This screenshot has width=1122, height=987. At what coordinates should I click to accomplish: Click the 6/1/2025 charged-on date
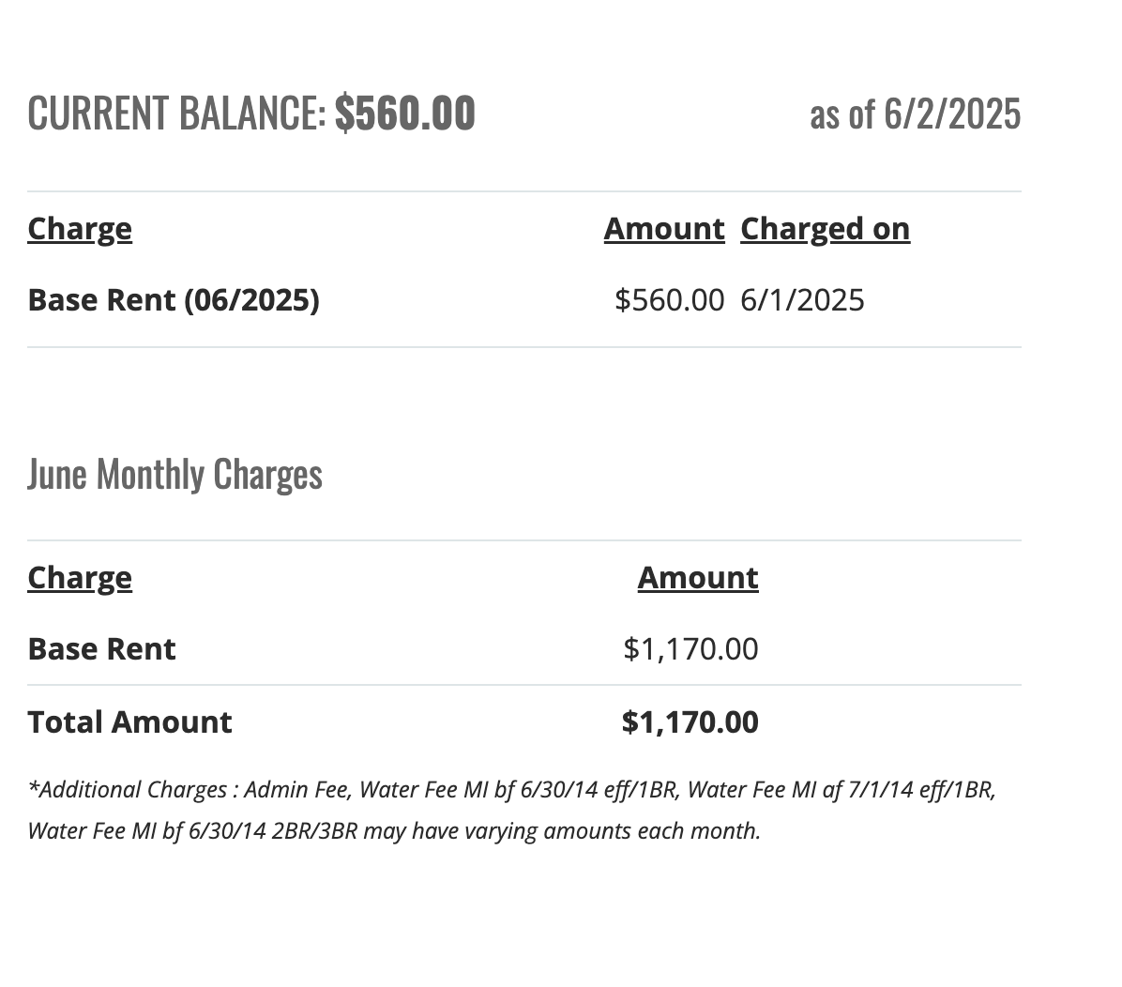pos(802,300)
